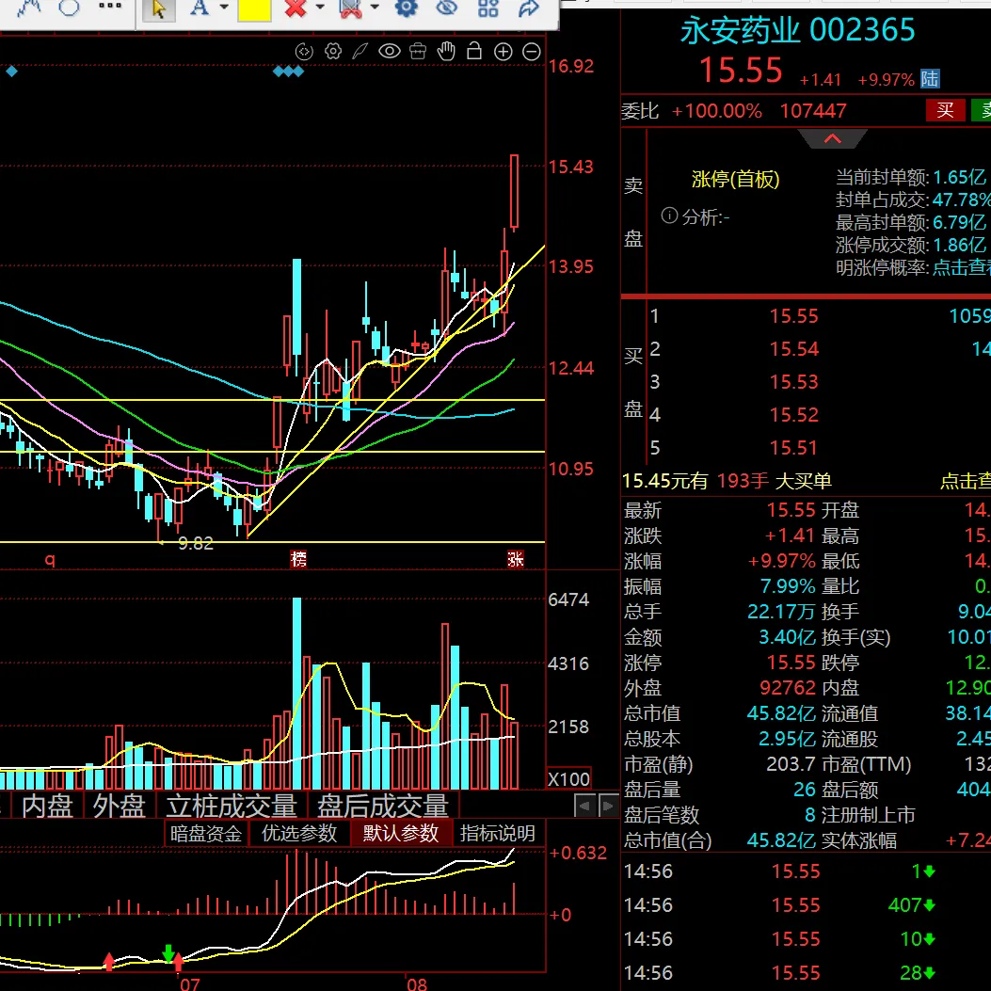Click the three blue diamond markers
Screen dimensions: 991x991
click(x=288, y=72)
